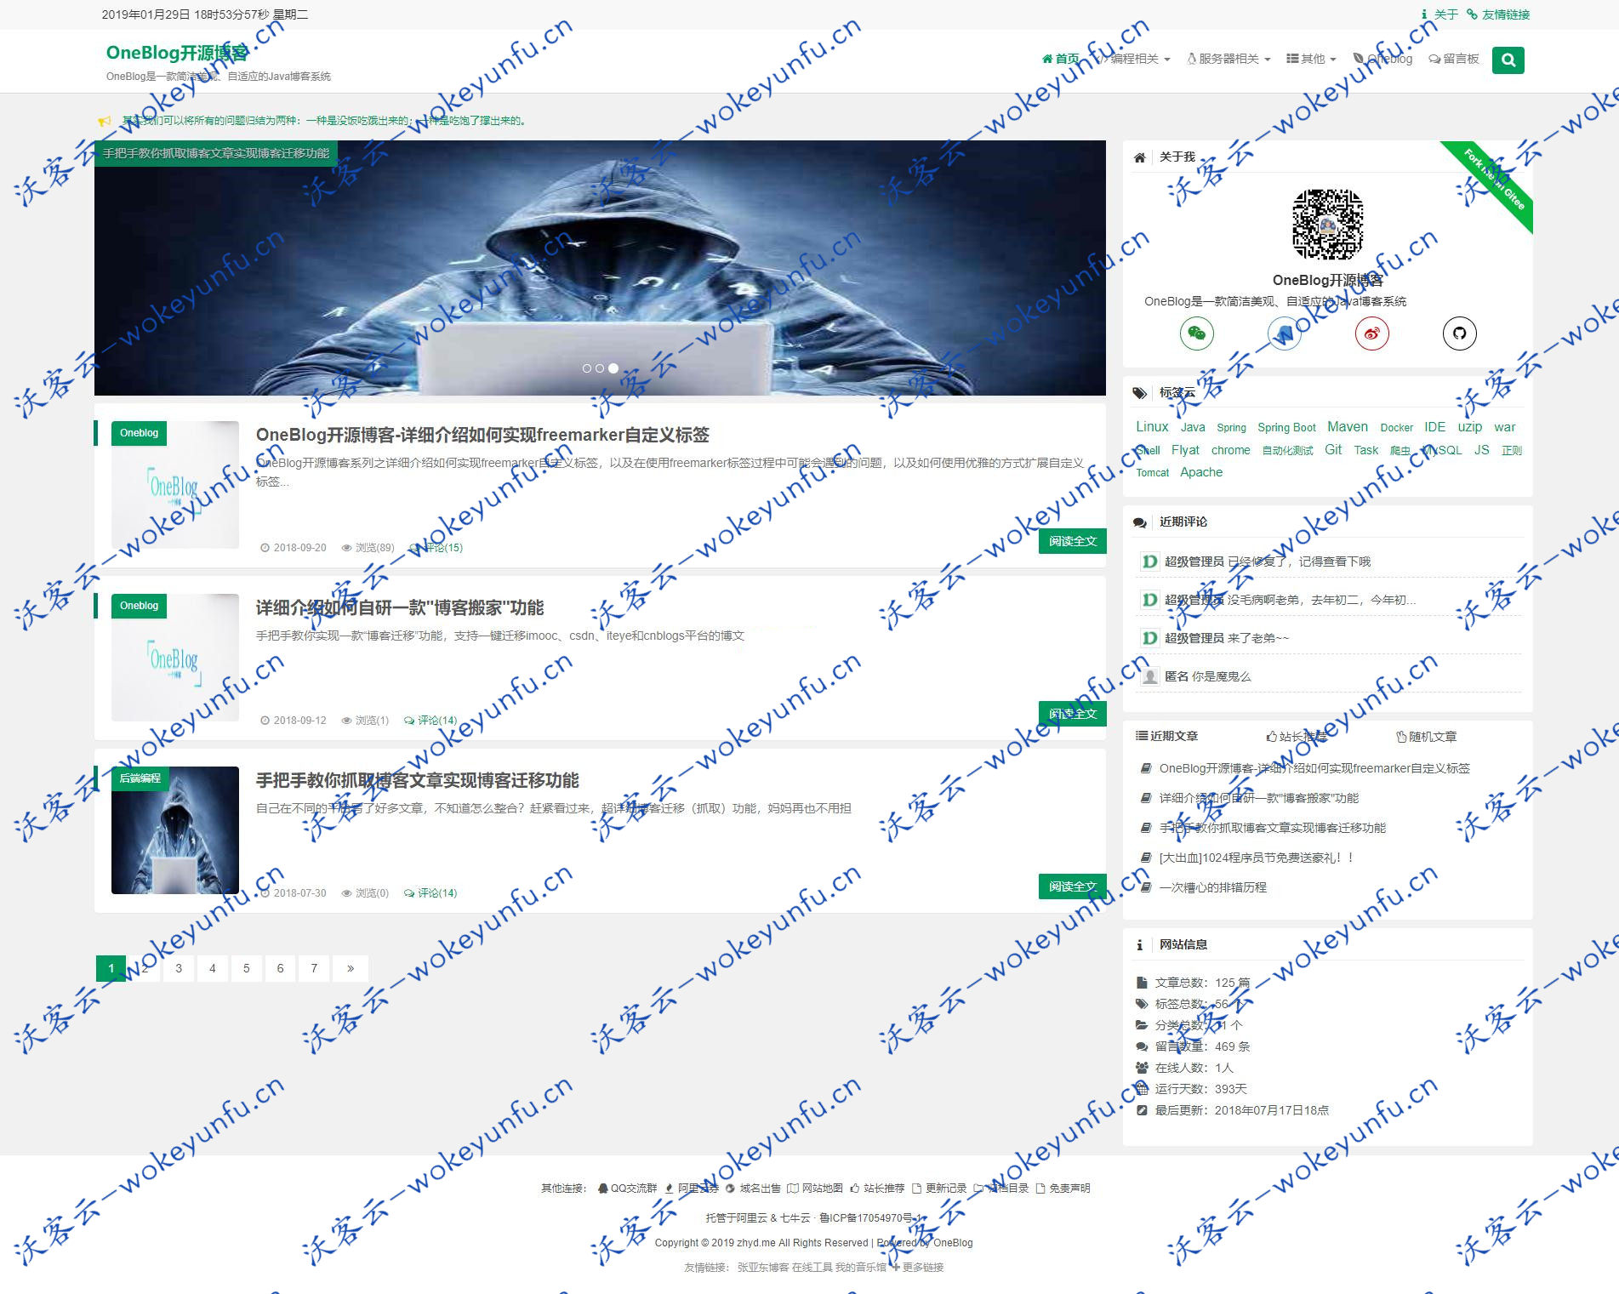
Task: Select the Git tag
Action: coord(1333,450)
